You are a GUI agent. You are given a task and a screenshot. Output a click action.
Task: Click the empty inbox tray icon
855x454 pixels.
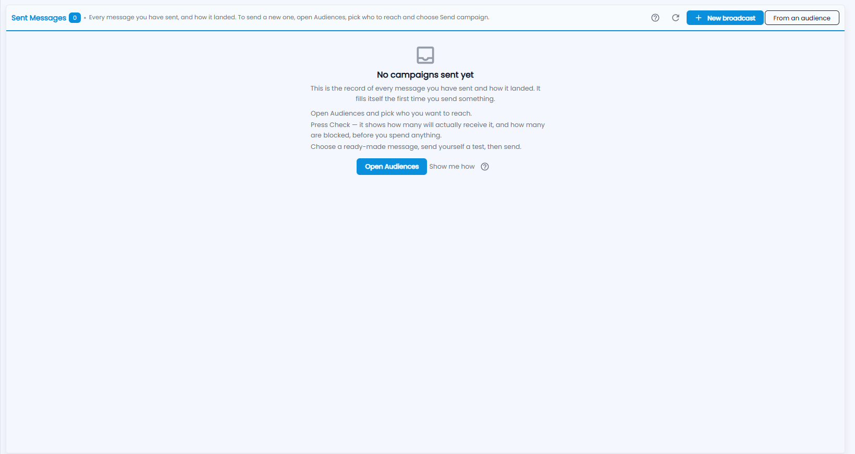pos(425,55)
